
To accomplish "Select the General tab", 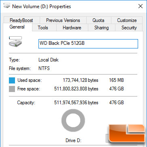I will click(17, 27).
